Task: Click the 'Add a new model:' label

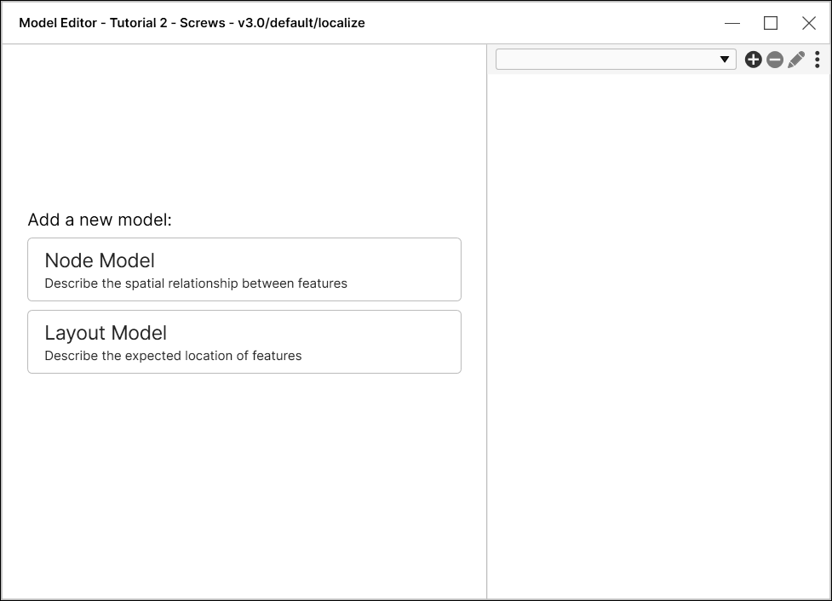Action: tap(100, 220)
